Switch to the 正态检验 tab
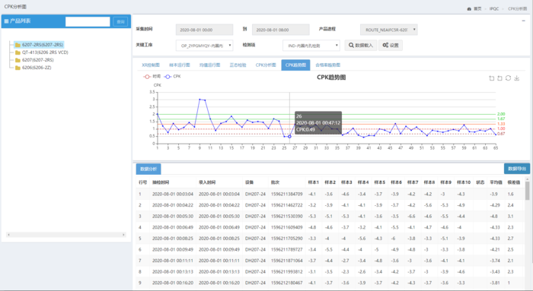Image resolution: width=533 pixels, height=291 pixels. tap(238, 65)
